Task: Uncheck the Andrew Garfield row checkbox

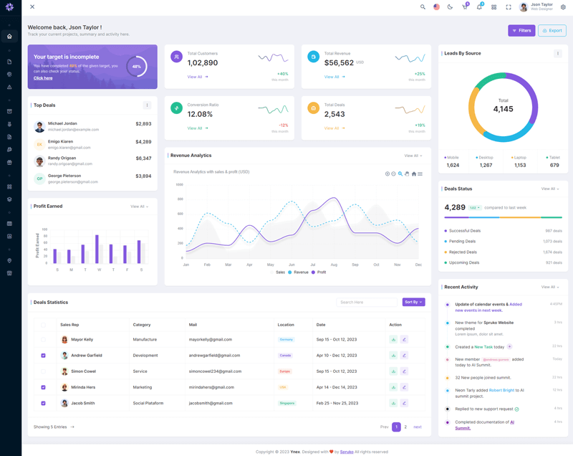Action: point(43,356)
